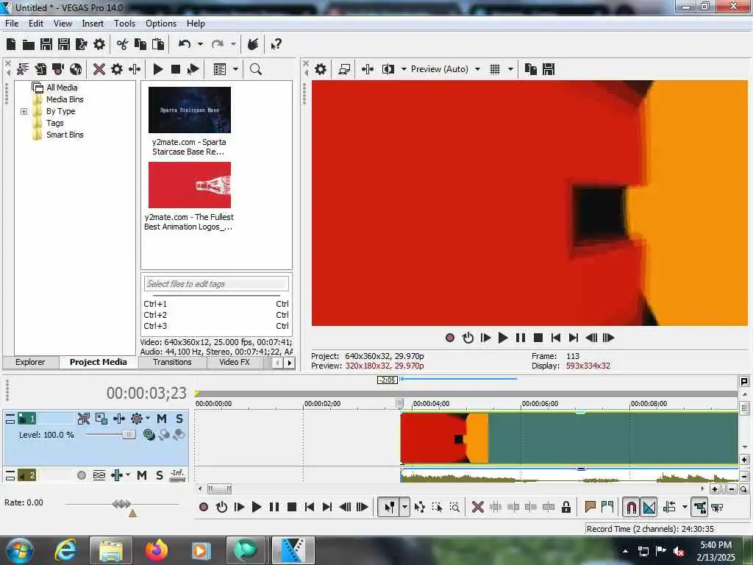Click the video track Level slider handle
This screenshot has width=753, height=565.
(x=129, y=435)
